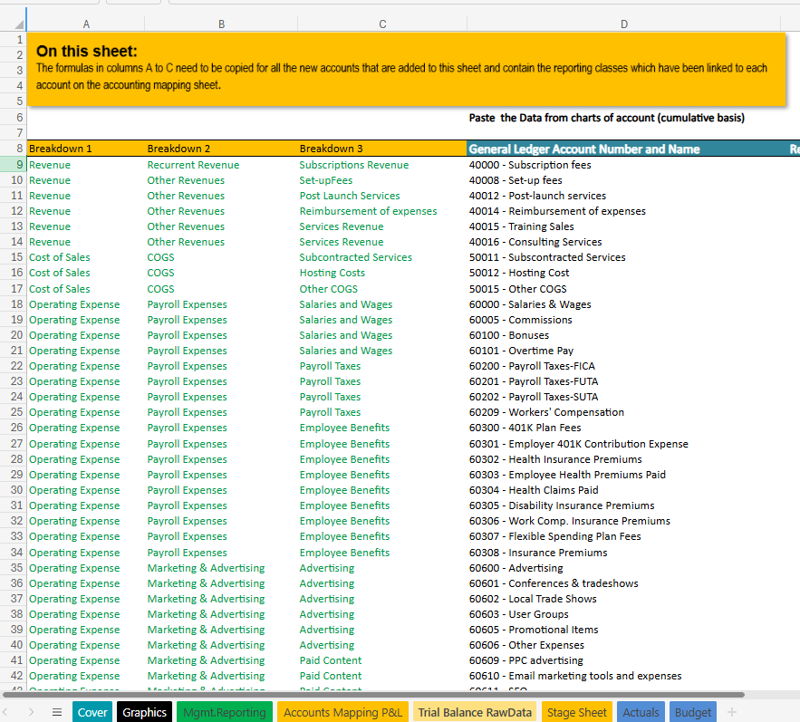This screenshot has height=722, width=800.
Task: Click the 'On this sheet:' note heading
Action: [x=87, y=51]
